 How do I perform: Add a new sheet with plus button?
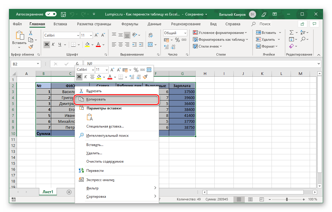(69, 192)
